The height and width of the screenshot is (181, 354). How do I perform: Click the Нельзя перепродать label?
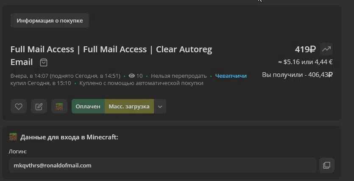pos(178,76)
